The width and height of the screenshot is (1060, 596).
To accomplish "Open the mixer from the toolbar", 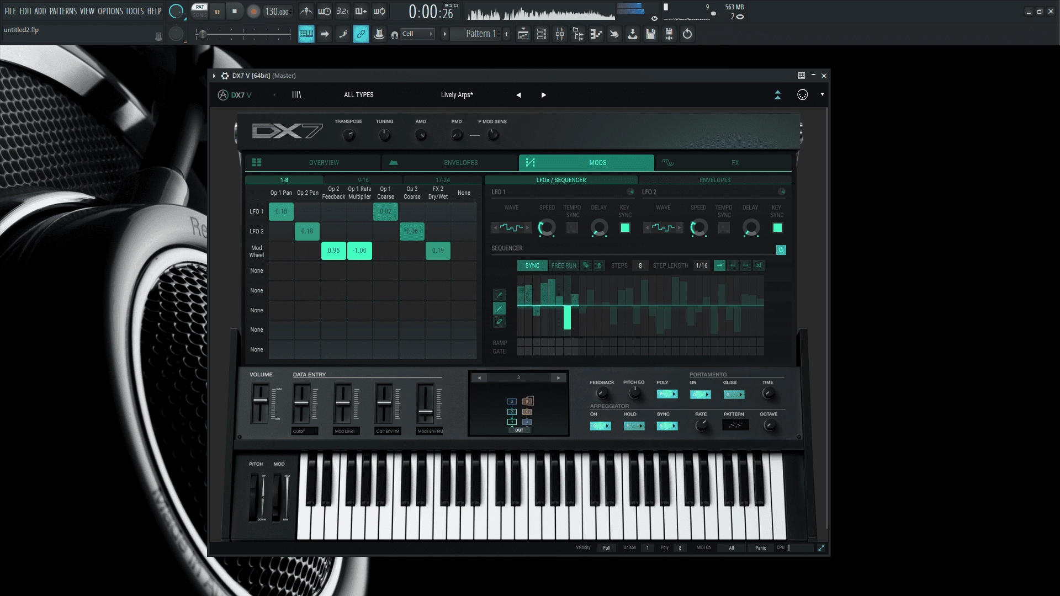I will [x=560, y=34].
